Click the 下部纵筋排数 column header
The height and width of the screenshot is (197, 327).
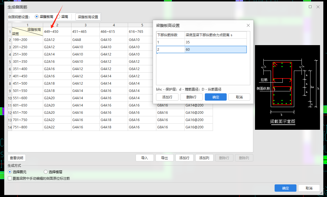[x=170, y=35]
